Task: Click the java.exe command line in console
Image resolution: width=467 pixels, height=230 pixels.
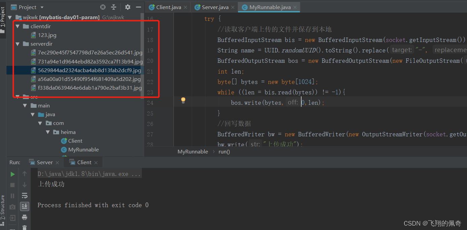Action: point(89,174)
